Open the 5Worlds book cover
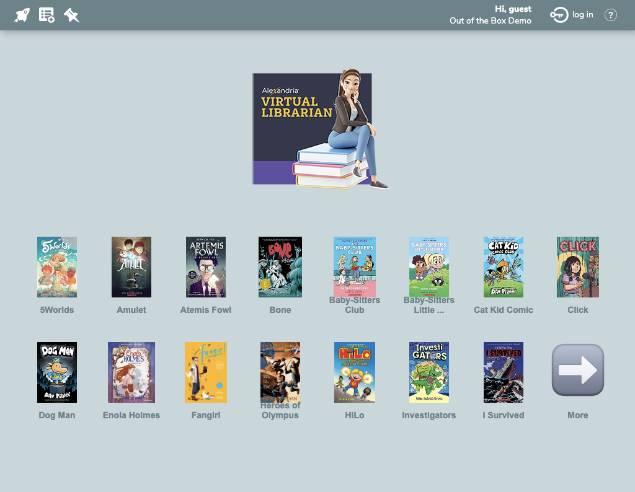Viewport: 635px width, 492px height. pyautogui.click(x=57, y=267)
